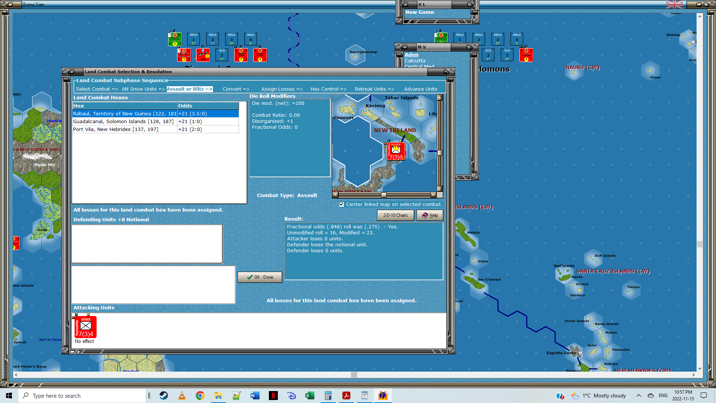Click the Union Jack flag icon

pos(674,4)
